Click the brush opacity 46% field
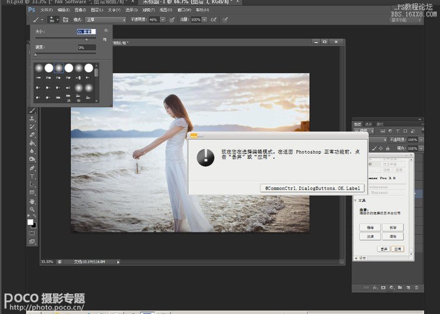The width and height of the screenshot is (440, 314). [x=154, y=19]
